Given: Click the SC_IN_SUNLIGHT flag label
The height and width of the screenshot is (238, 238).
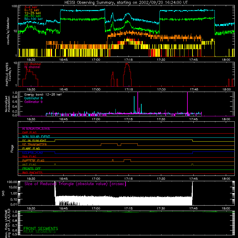Looking at the screenshot, I should click(34, 140).
